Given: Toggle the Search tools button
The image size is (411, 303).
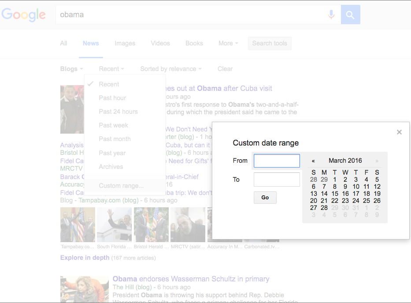Looking at the screenshot, I should (270, 43).
